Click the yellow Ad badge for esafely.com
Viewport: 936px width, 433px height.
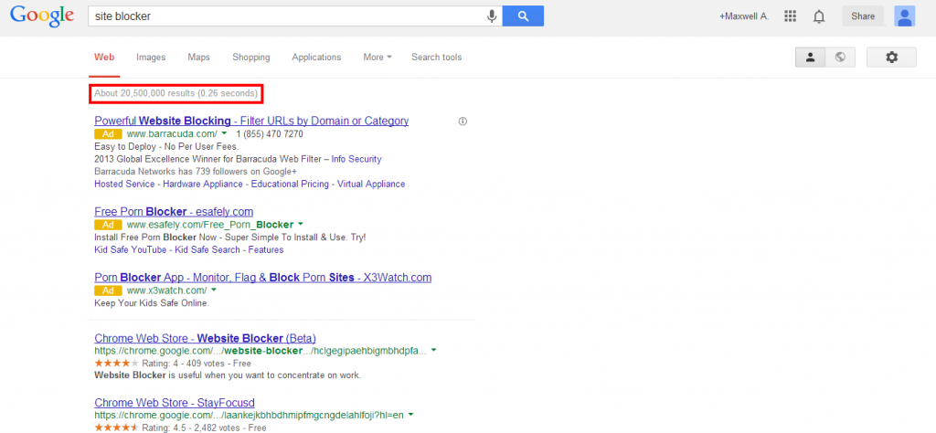pyautogui.click(x=108, y=225)
